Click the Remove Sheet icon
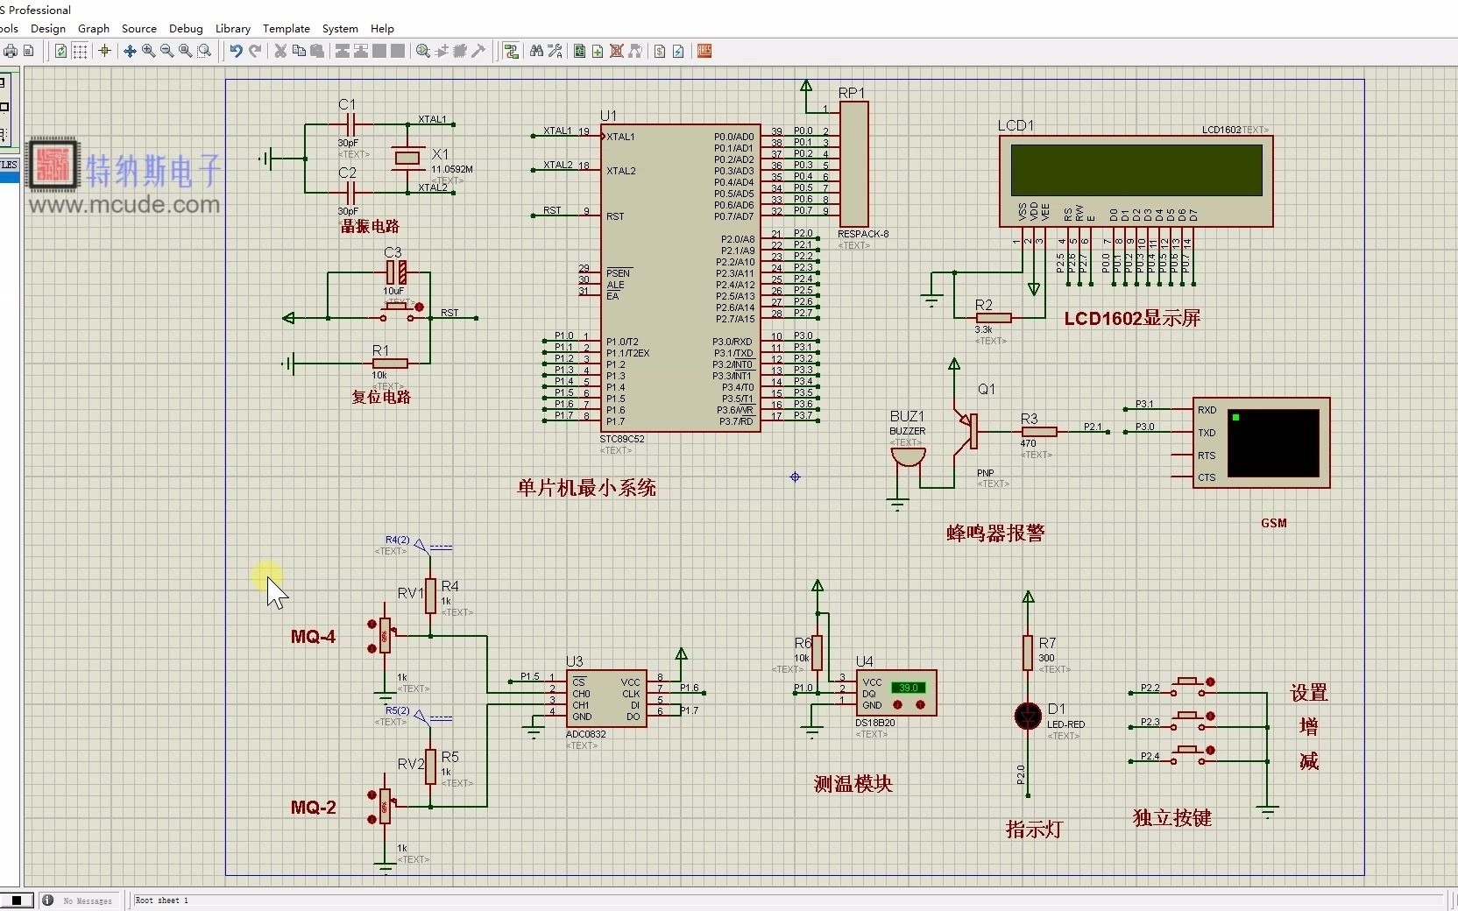The image size is (1458, 911). pos(617,51)
